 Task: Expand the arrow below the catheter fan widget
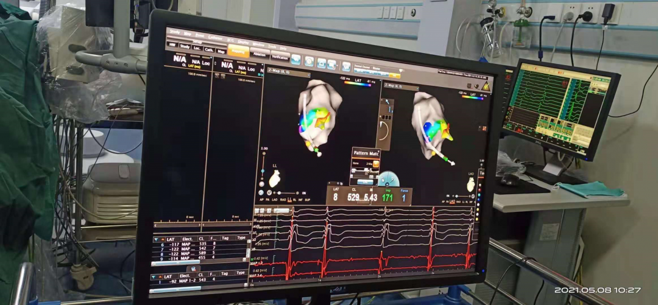tap(387, 184)
